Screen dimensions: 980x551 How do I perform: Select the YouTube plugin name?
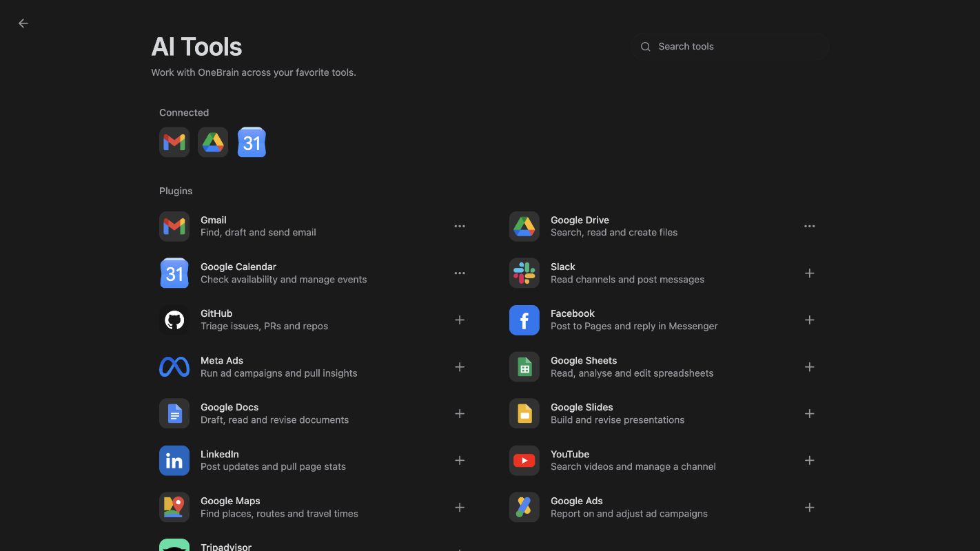coord(570,454)
